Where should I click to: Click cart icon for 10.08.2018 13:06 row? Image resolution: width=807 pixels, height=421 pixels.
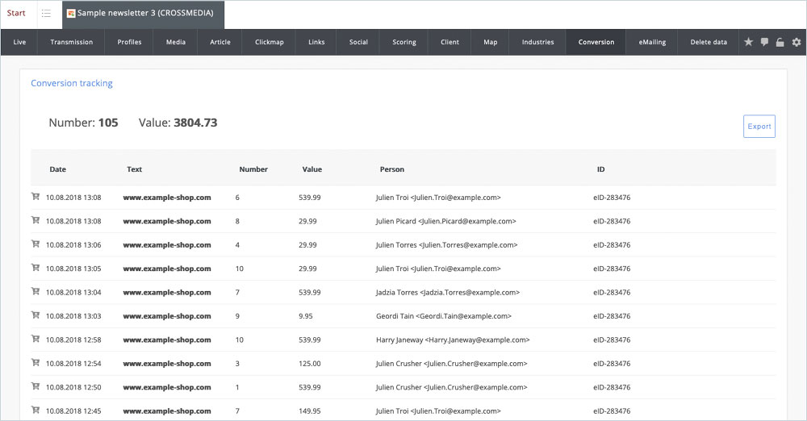[x=36, y=244]
